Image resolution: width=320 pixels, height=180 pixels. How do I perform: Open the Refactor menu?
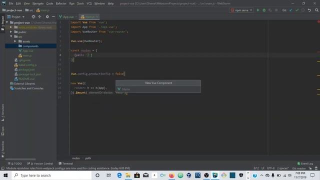click(61, 3)
